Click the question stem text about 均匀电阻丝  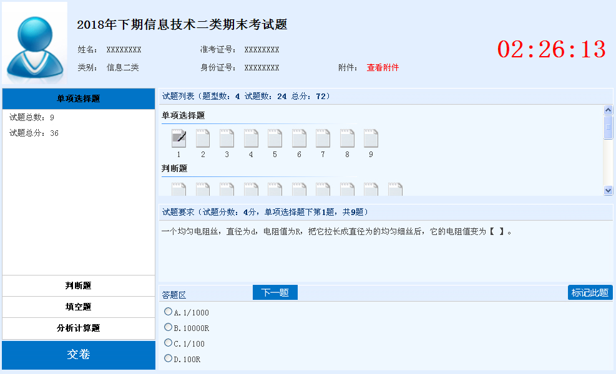pyautogui.click(x=336, y=231)
